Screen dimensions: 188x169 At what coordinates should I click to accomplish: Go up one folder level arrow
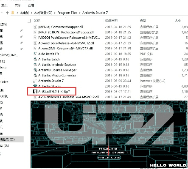tap(7, 13)
